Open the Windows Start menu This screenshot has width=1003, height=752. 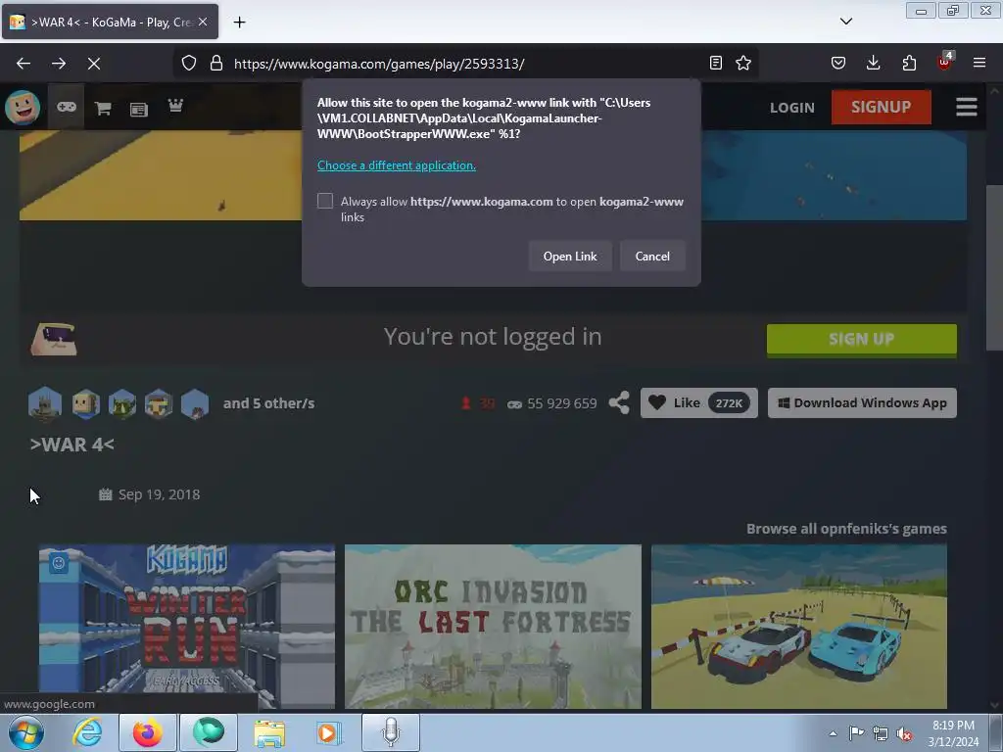[x=25, y=732]
